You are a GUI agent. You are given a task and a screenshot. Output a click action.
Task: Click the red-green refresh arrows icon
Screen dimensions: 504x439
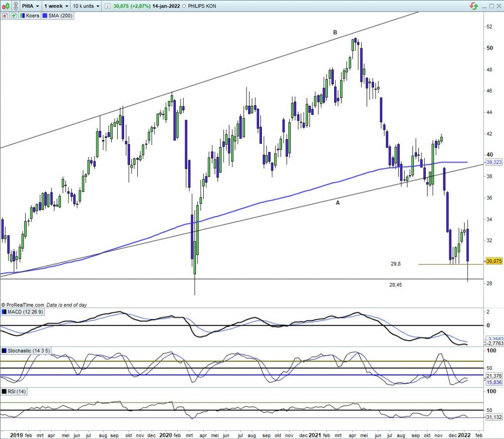click(473, 6)
